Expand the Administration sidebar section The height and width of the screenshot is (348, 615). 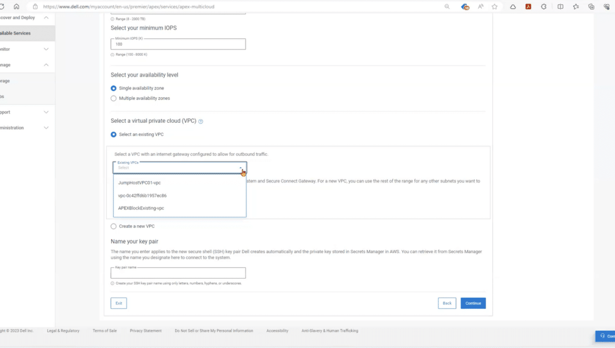(46, 128)
